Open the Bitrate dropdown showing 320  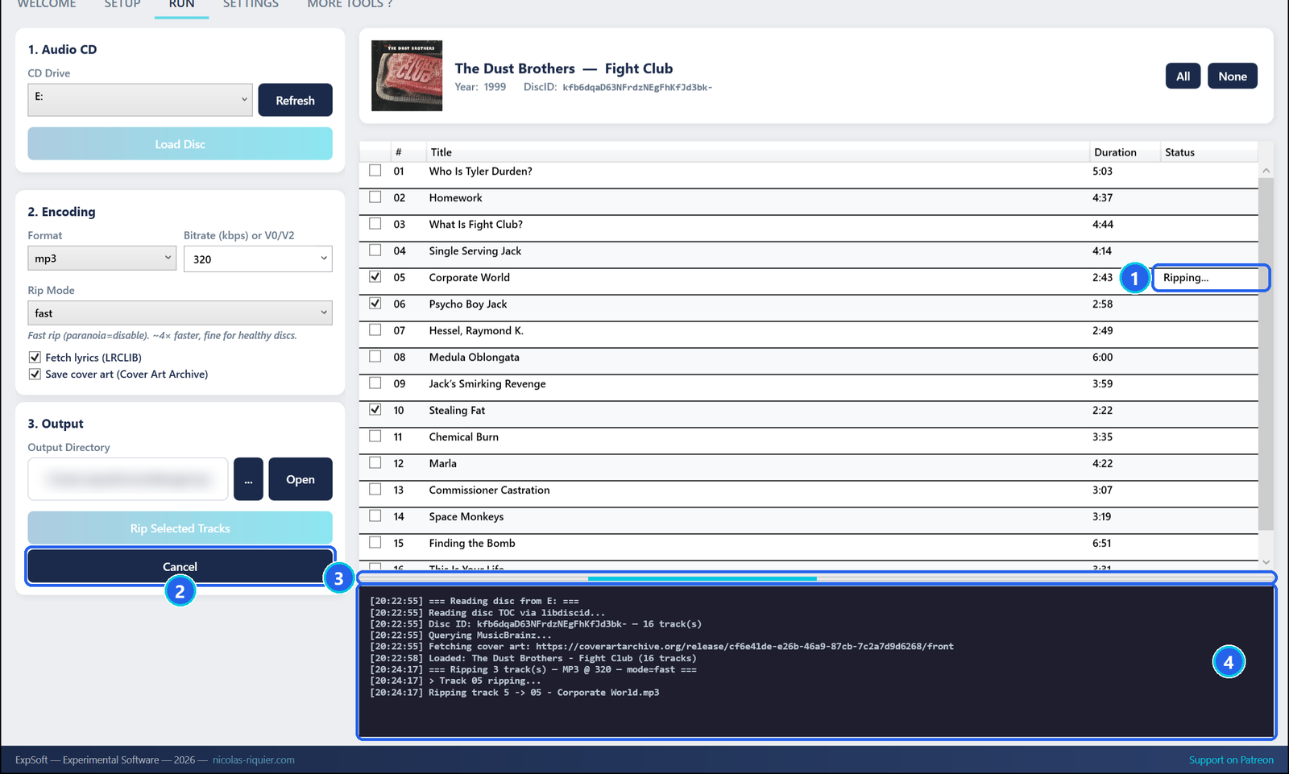pyautogui.click(x=258, y=259)
